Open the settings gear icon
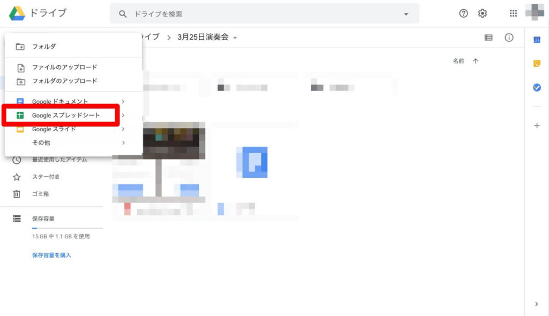 click(x=483, y=13)
